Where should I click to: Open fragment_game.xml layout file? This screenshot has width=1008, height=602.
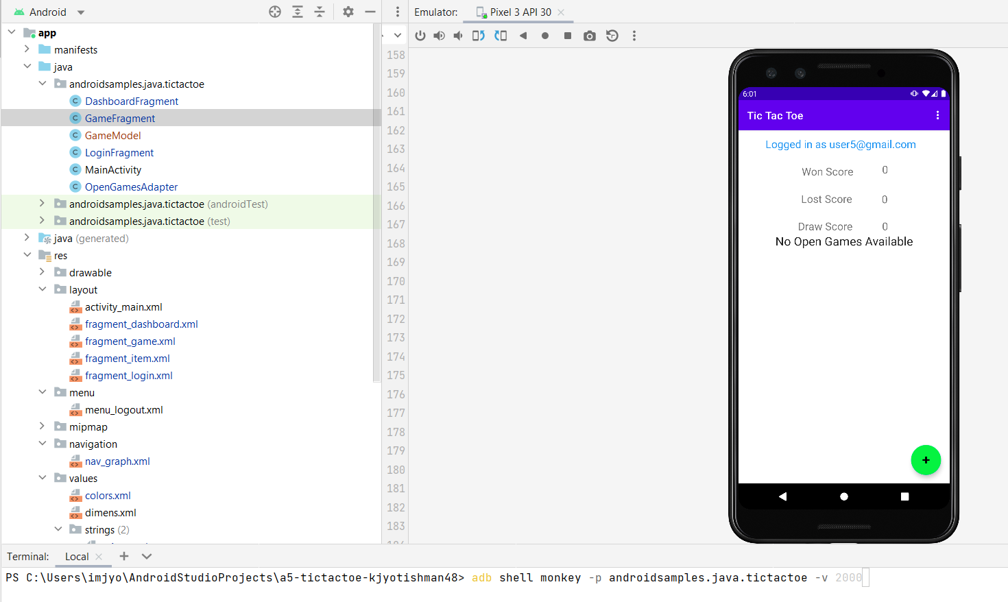click(130, 341)
